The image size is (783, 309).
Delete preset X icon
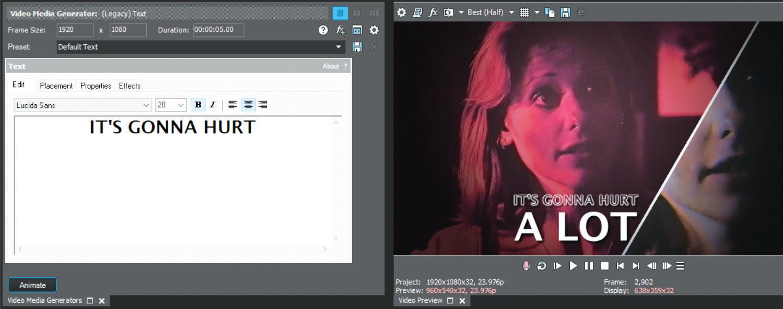(x=374, y=47)
